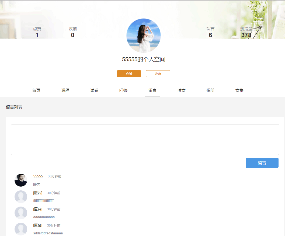
Task: View the 文集 tab
Action: tap(239, 90)
